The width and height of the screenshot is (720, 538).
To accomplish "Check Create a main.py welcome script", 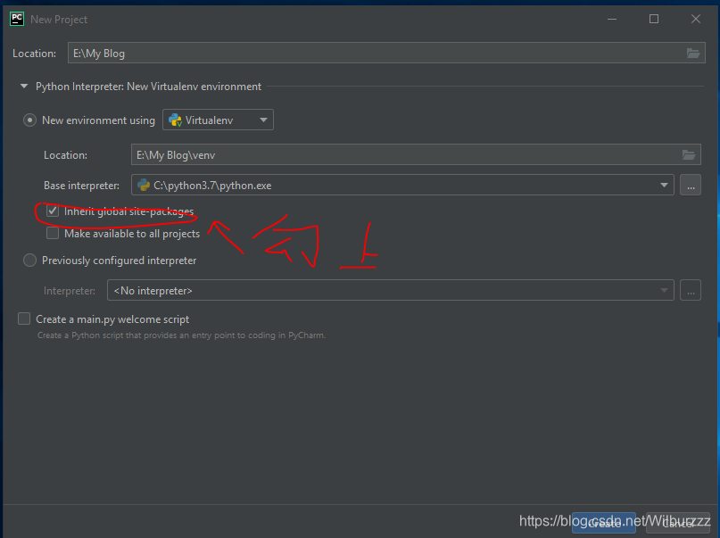I will (24, 319).
